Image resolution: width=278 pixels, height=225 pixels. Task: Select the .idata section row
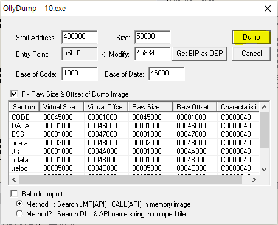click(x=134, y=143)
